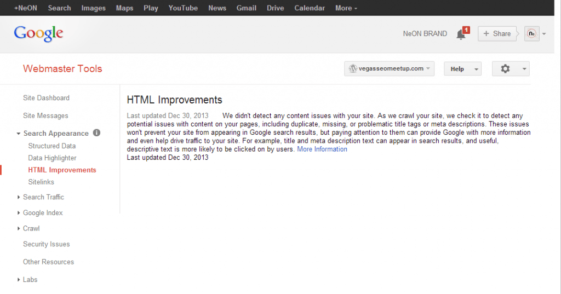The width and height of the screenshot is (561, 294).
Task: Open Drive in the top bar
Action: point(275,8)
